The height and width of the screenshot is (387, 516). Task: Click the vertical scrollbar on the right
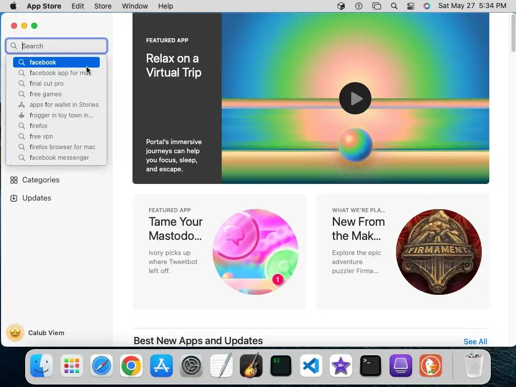pos(513,33)
